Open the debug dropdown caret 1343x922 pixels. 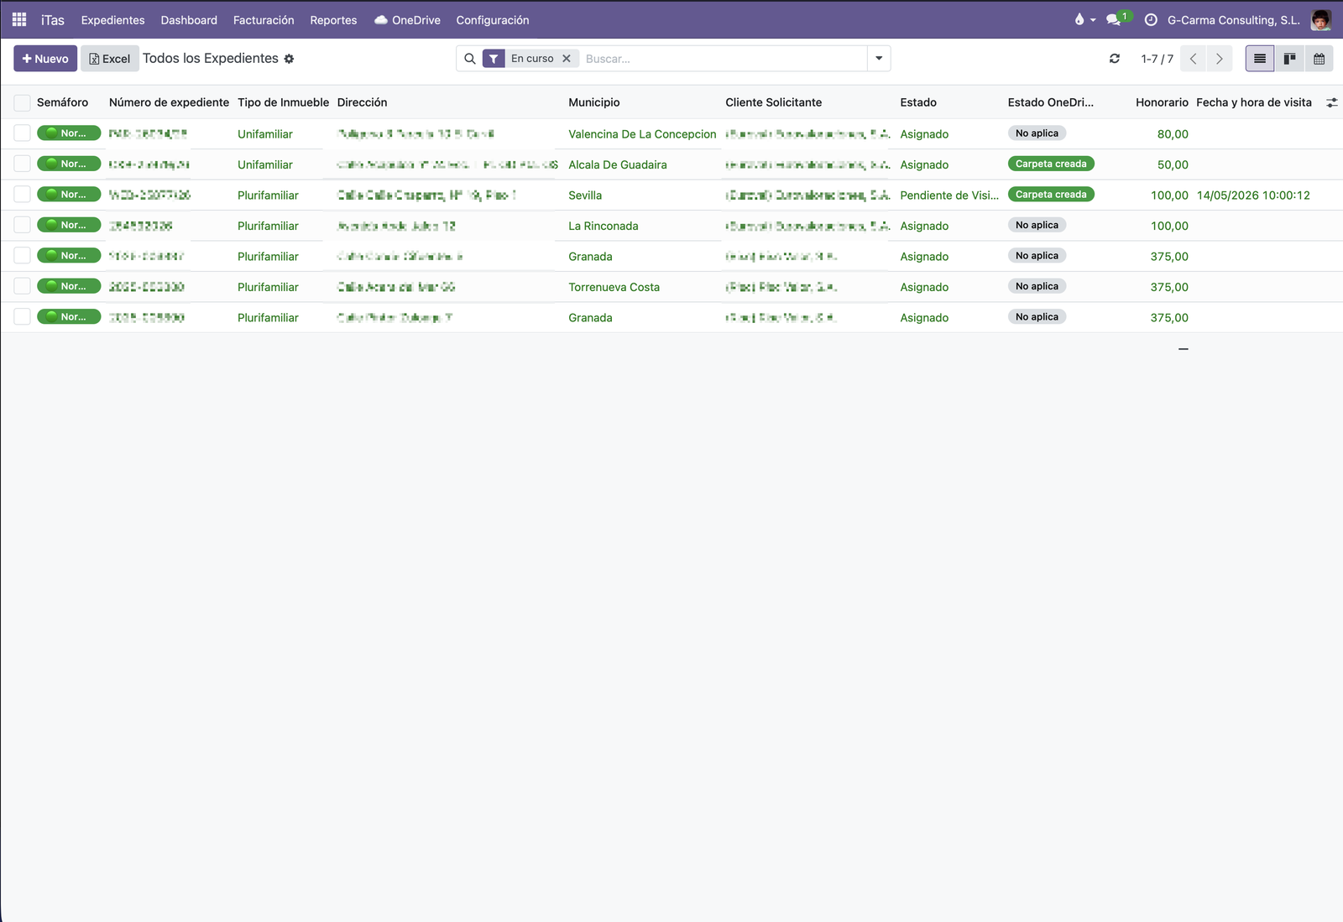click(1093, 20)
